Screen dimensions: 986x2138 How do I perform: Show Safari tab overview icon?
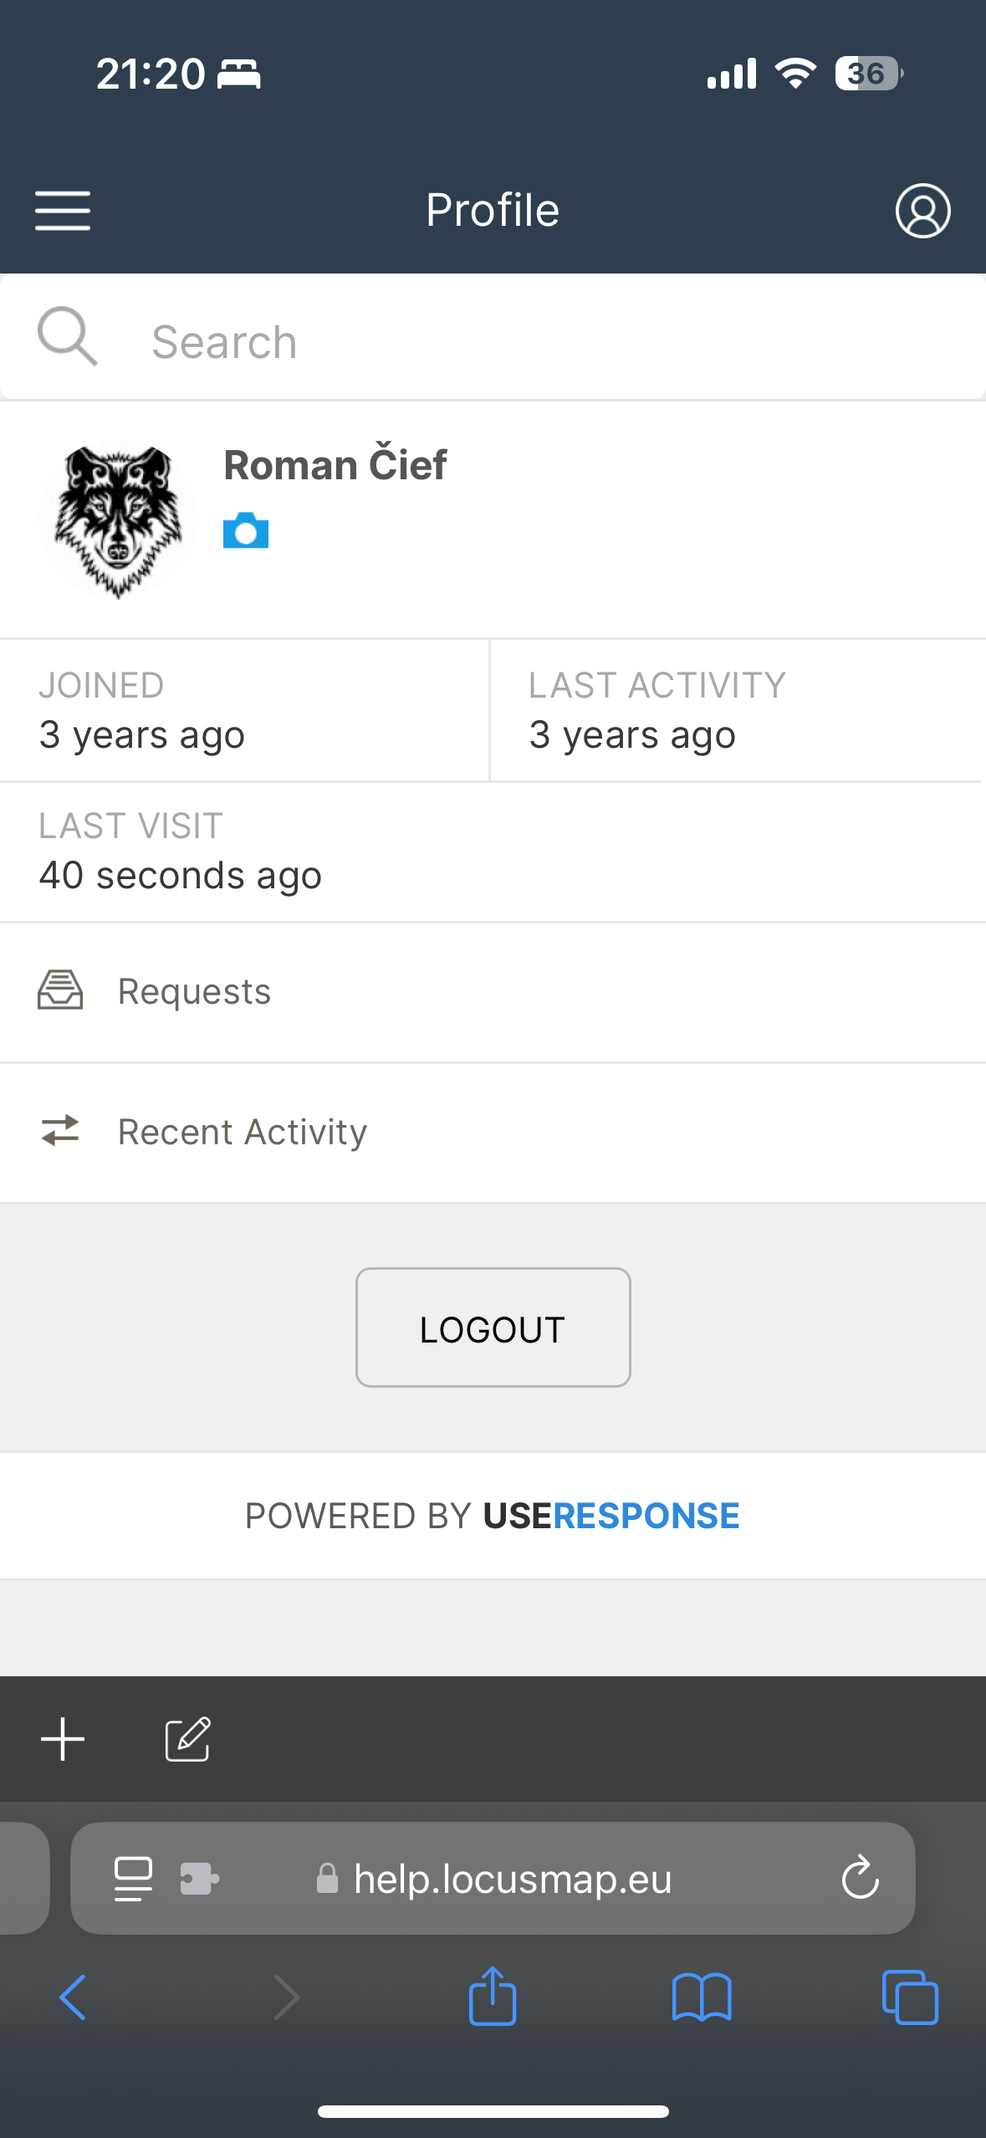pyautogui.click(x=910, y=1997)
